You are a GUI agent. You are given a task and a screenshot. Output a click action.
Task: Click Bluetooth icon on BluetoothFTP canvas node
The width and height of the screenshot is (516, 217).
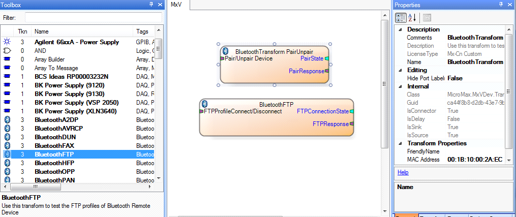205,104
